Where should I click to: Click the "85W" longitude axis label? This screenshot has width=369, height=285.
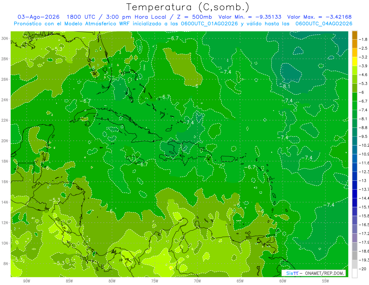pos(69,281)
